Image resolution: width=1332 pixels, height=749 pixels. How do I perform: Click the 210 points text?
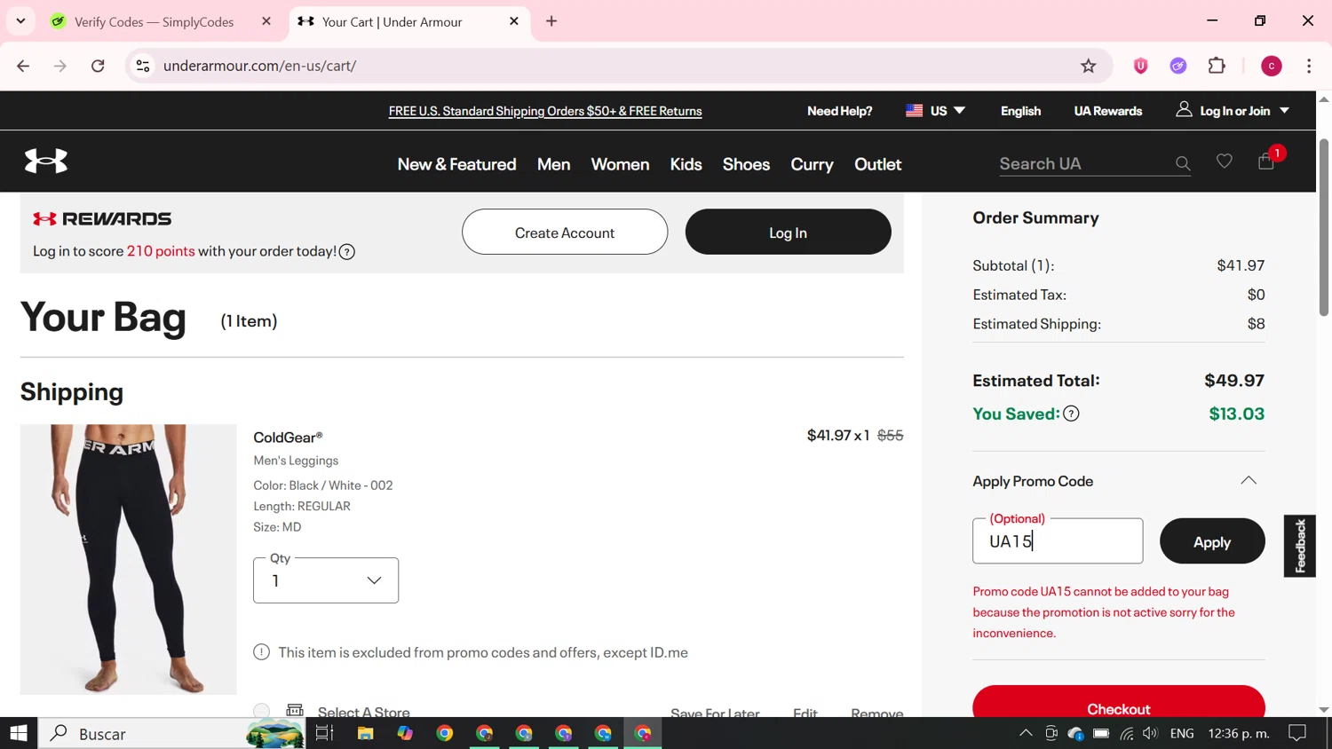click(161, 251)
